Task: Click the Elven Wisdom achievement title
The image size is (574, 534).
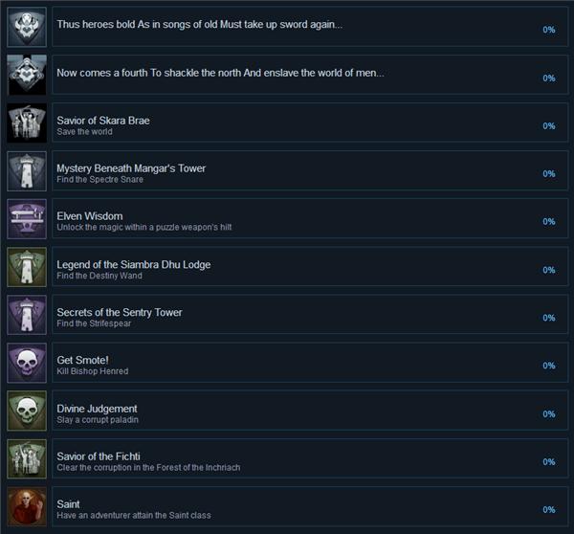Action: [90, 216]
